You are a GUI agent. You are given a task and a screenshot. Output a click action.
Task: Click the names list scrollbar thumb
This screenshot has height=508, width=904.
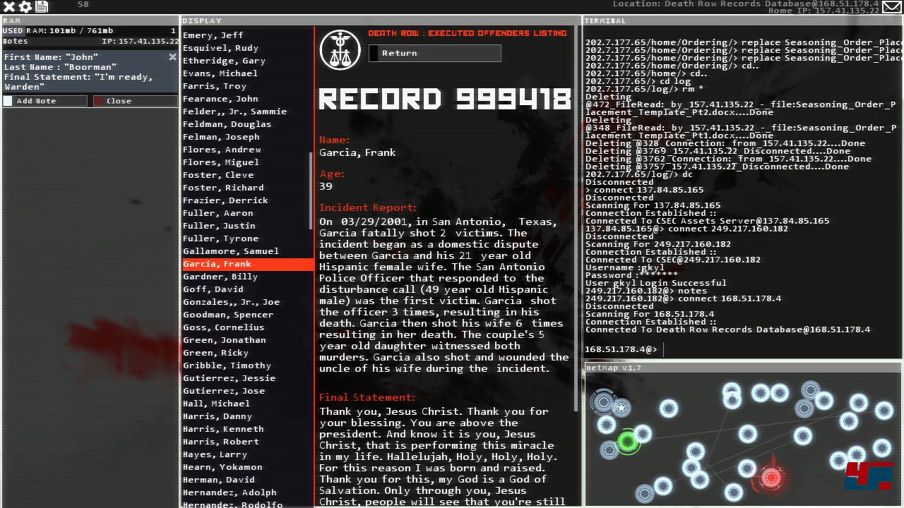[x=311, y=189]
